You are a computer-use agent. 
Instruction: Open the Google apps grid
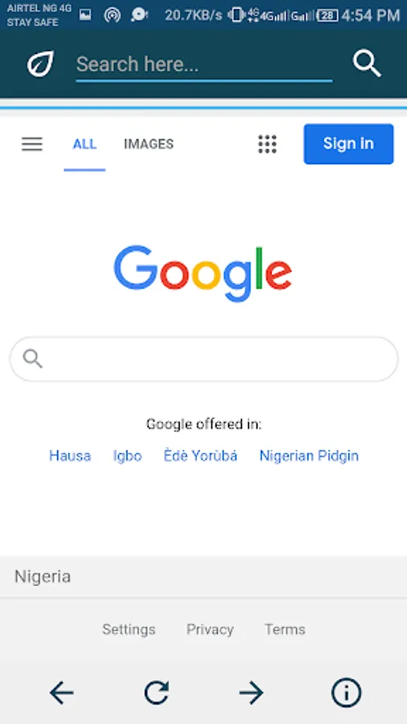tap(267, 144)
